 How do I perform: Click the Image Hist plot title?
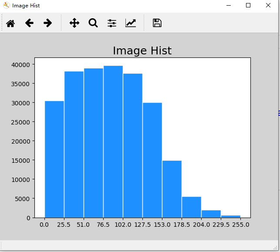[142, 50]
